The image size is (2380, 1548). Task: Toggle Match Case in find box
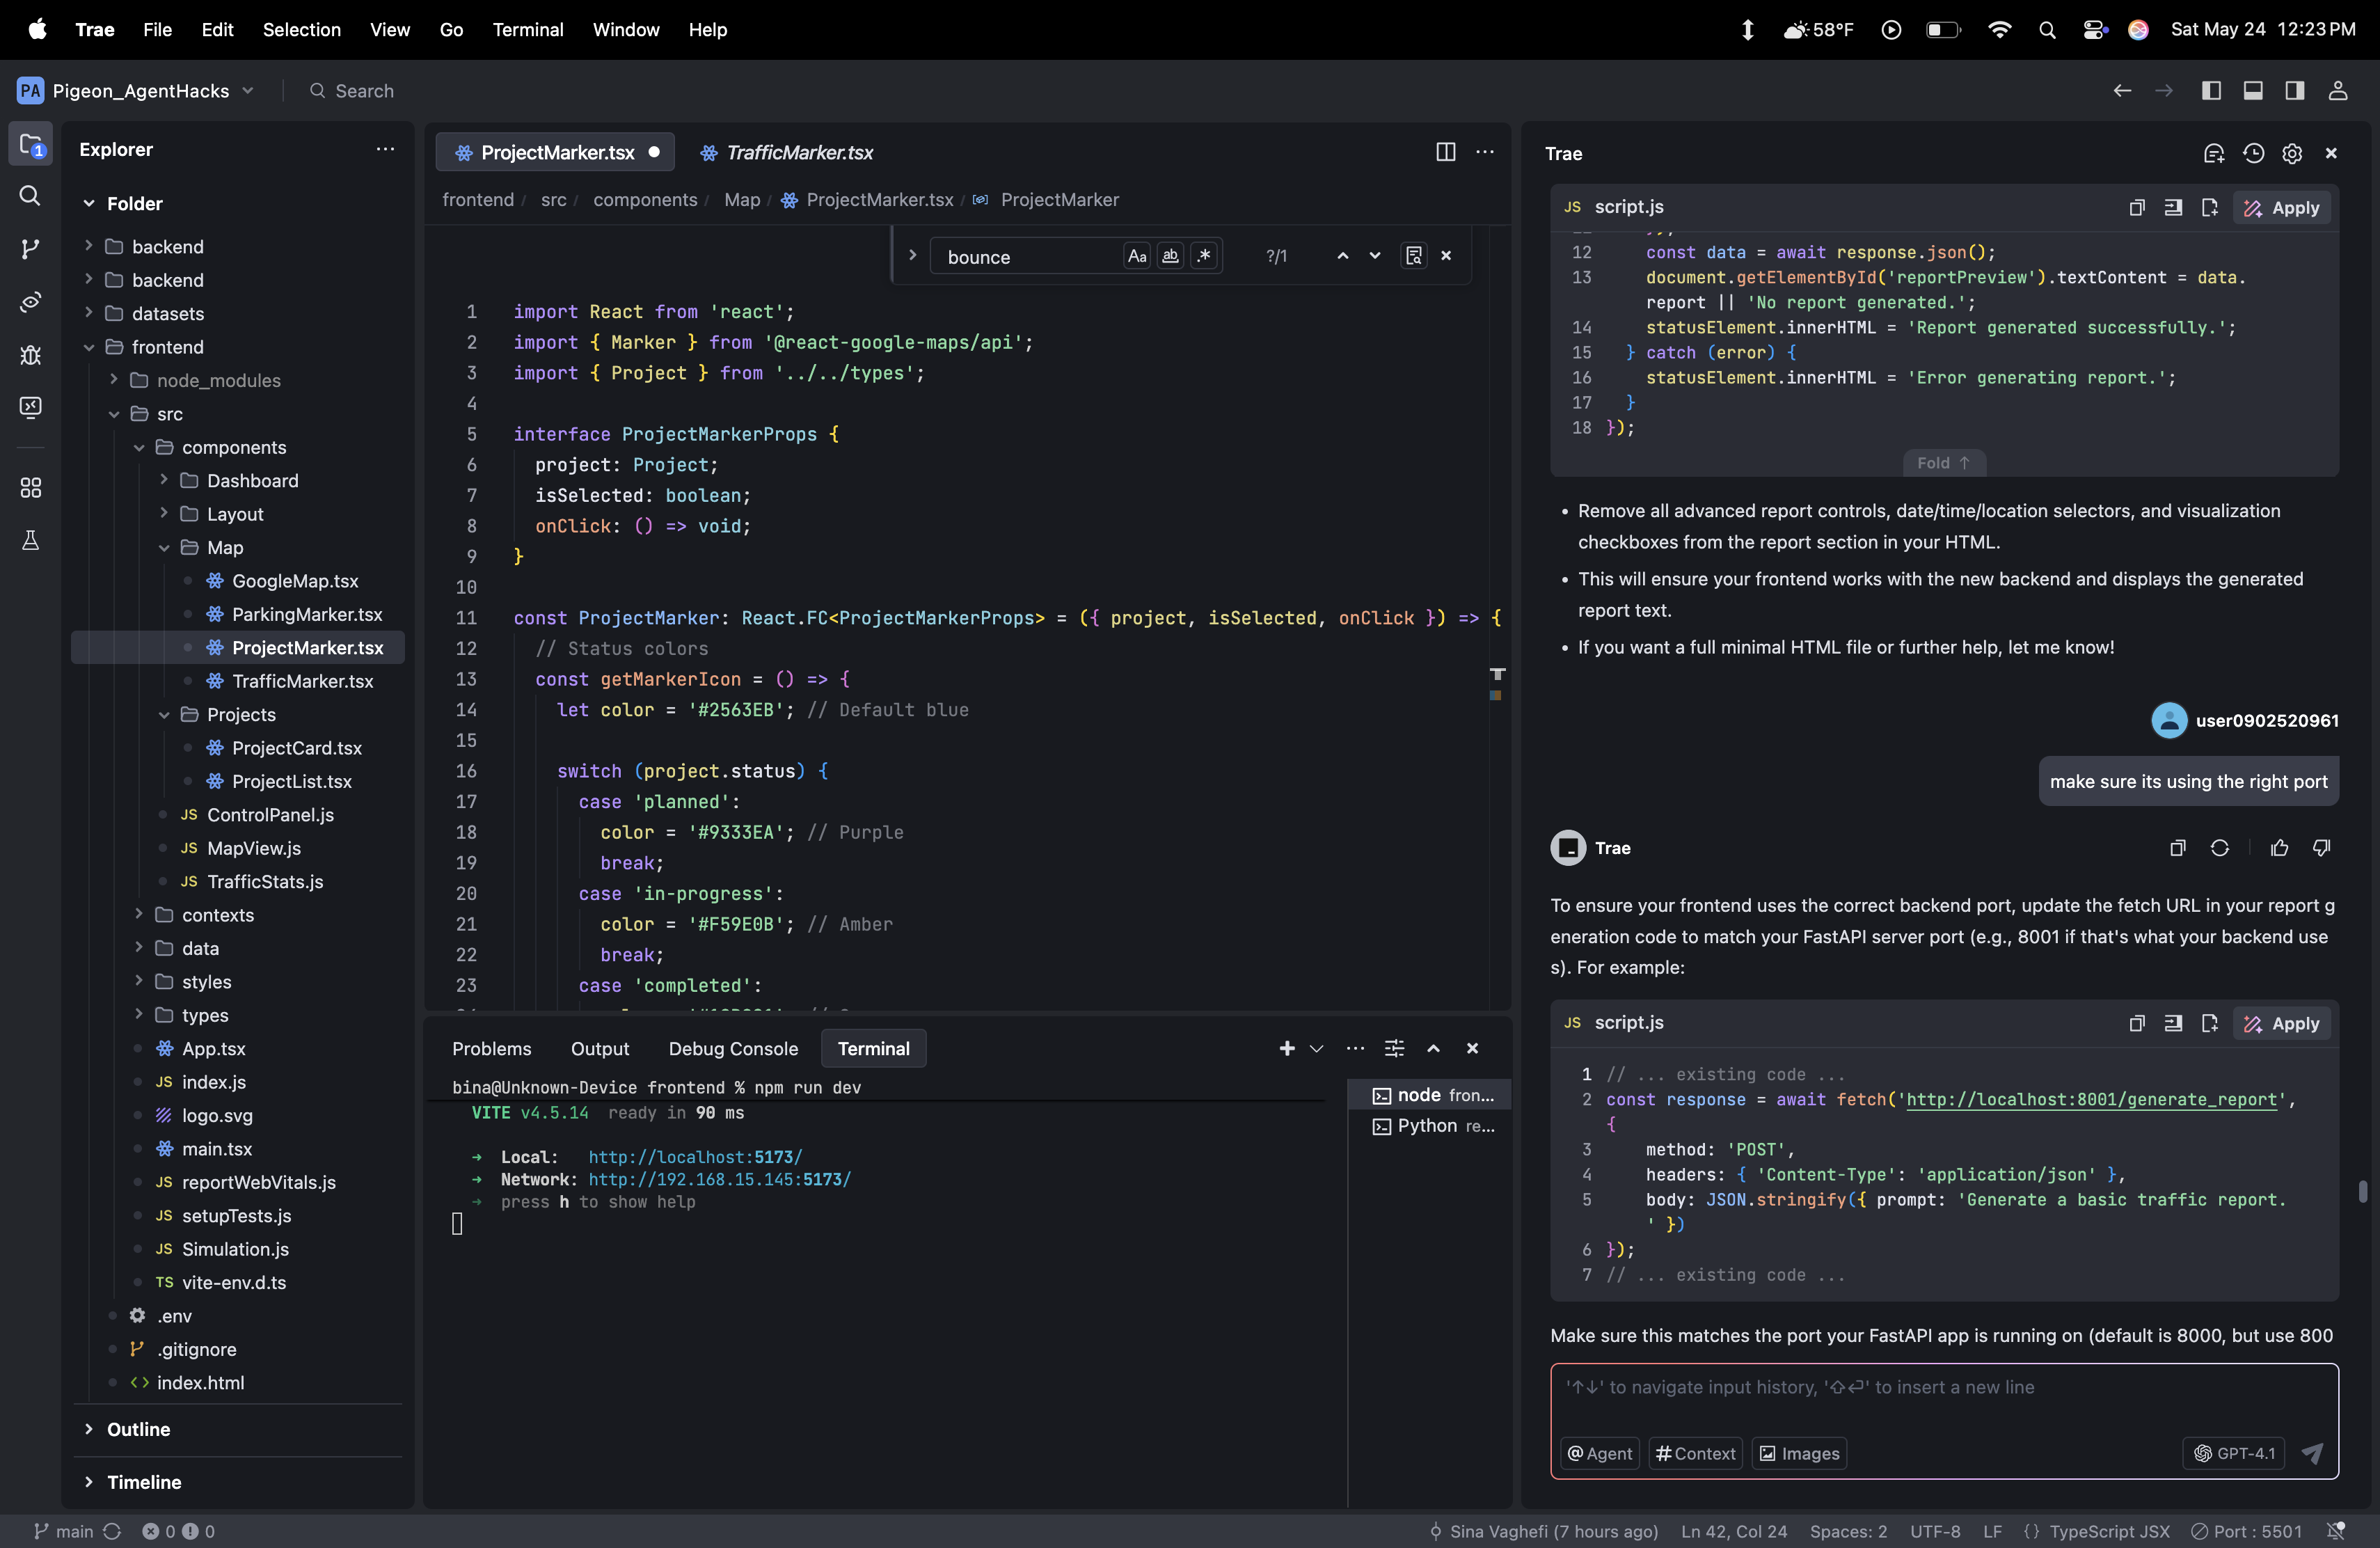[x=1137, y=256]
